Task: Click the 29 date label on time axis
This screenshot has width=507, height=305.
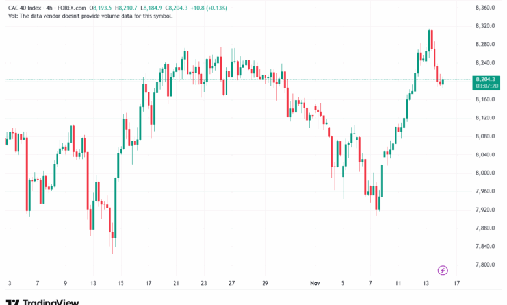Action: (265, 284)
